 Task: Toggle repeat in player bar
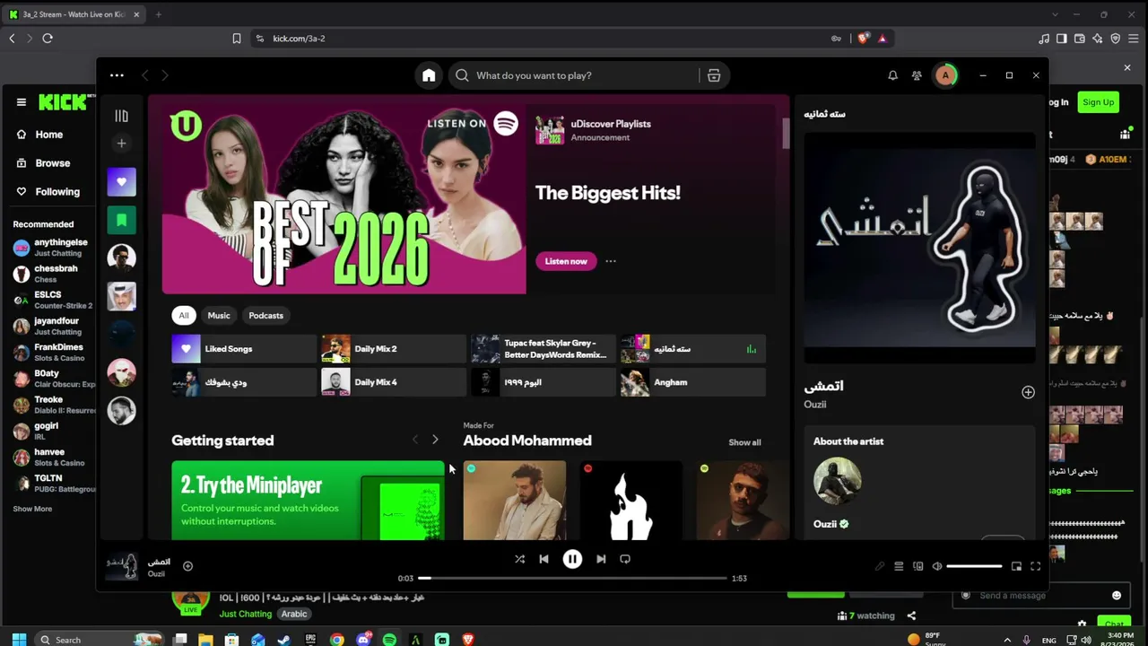[625, 559]
